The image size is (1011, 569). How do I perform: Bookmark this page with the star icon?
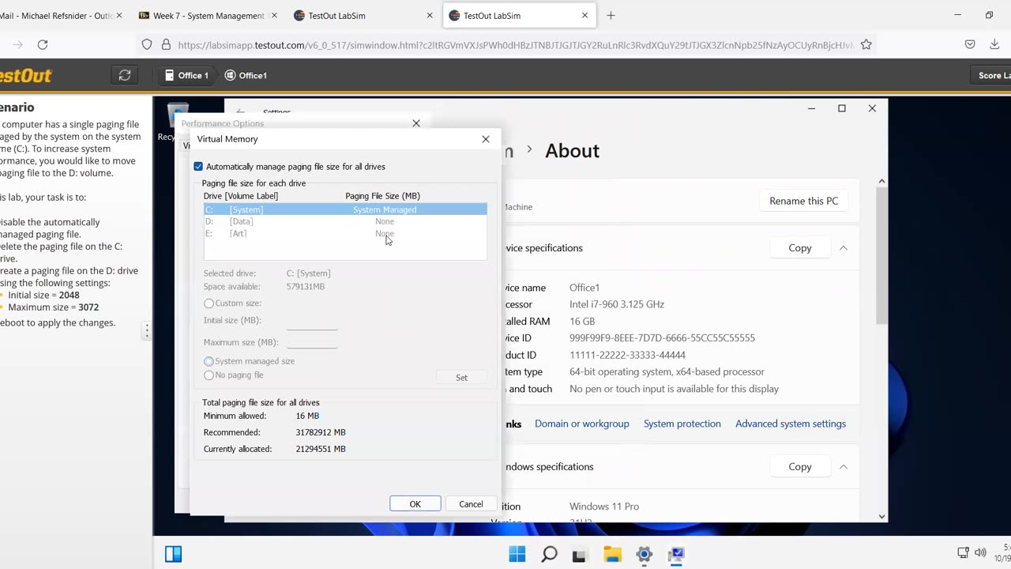(866, 45)
